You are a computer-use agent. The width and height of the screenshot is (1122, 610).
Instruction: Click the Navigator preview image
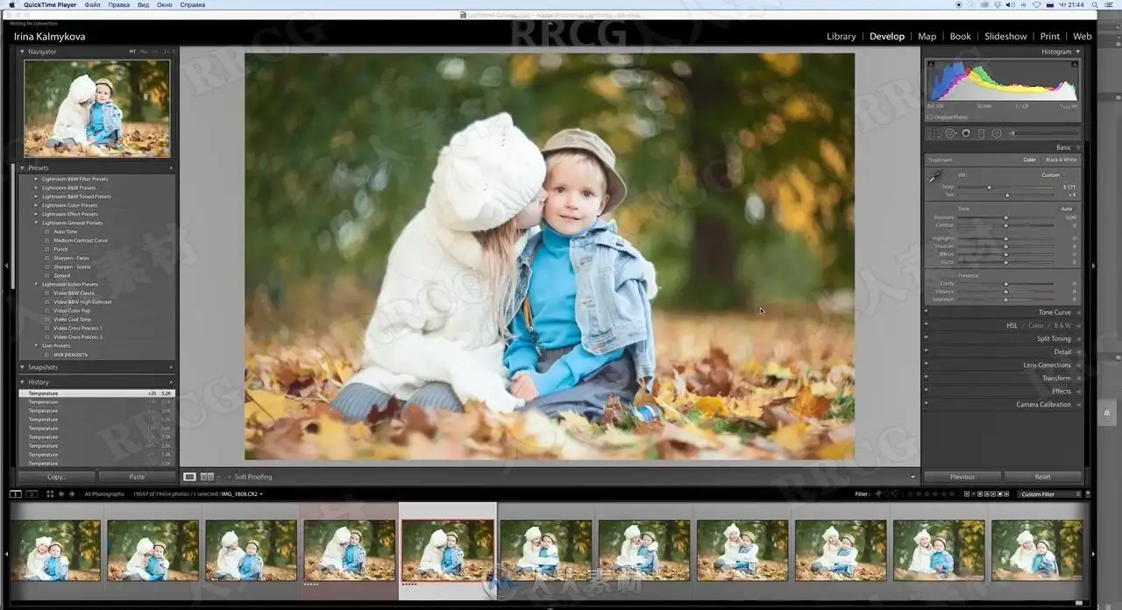[97, 109]
